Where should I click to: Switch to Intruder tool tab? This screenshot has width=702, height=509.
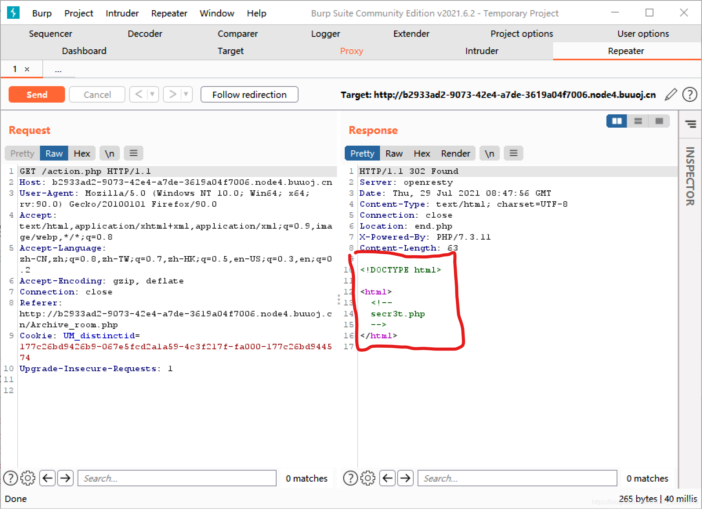(x=482, y=51)
